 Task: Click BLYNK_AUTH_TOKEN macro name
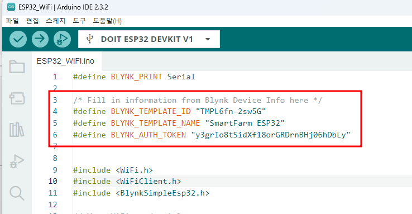[x=148, y=135]
